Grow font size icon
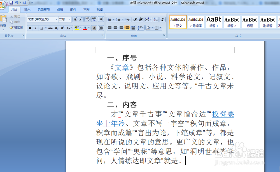280x172 pixels. click(75, 19)
